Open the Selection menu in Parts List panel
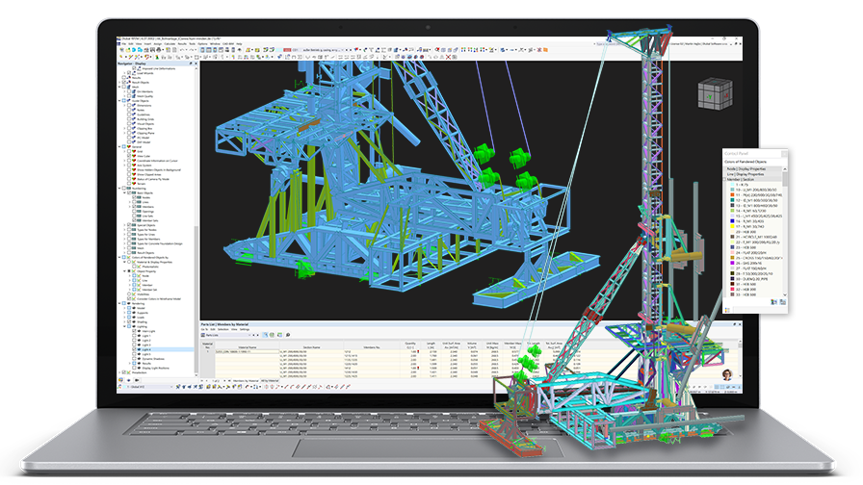The width and height of the screenshot is (863, 485). (x=222, y=329)
